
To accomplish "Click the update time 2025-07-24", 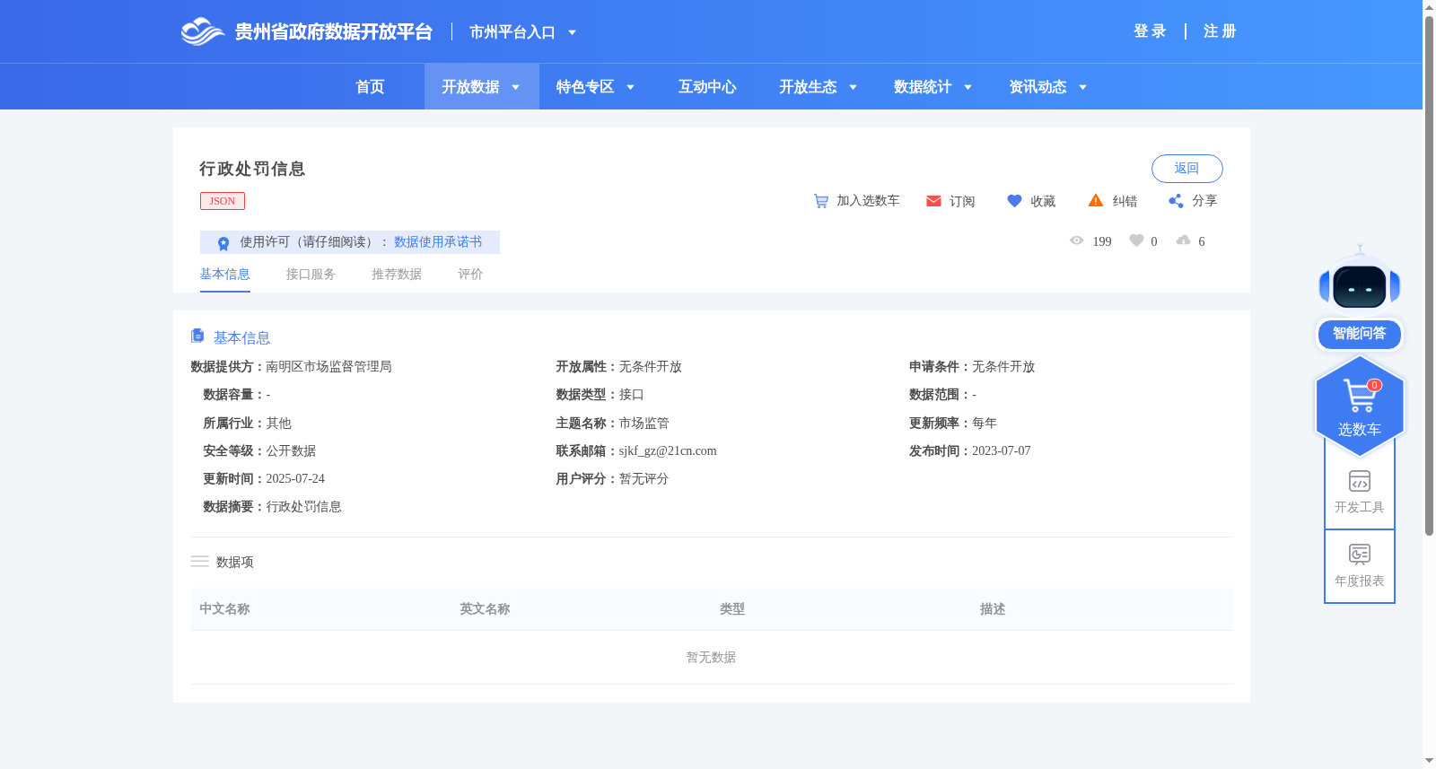I will (x=295, y=479).
